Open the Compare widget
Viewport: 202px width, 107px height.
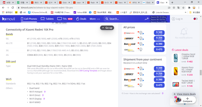(185, 100)
